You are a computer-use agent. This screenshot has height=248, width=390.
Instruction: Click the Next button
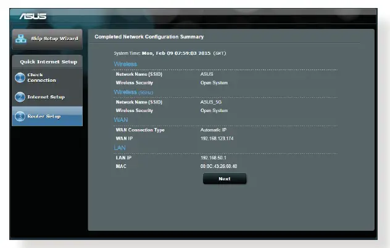tap(225, 178)
